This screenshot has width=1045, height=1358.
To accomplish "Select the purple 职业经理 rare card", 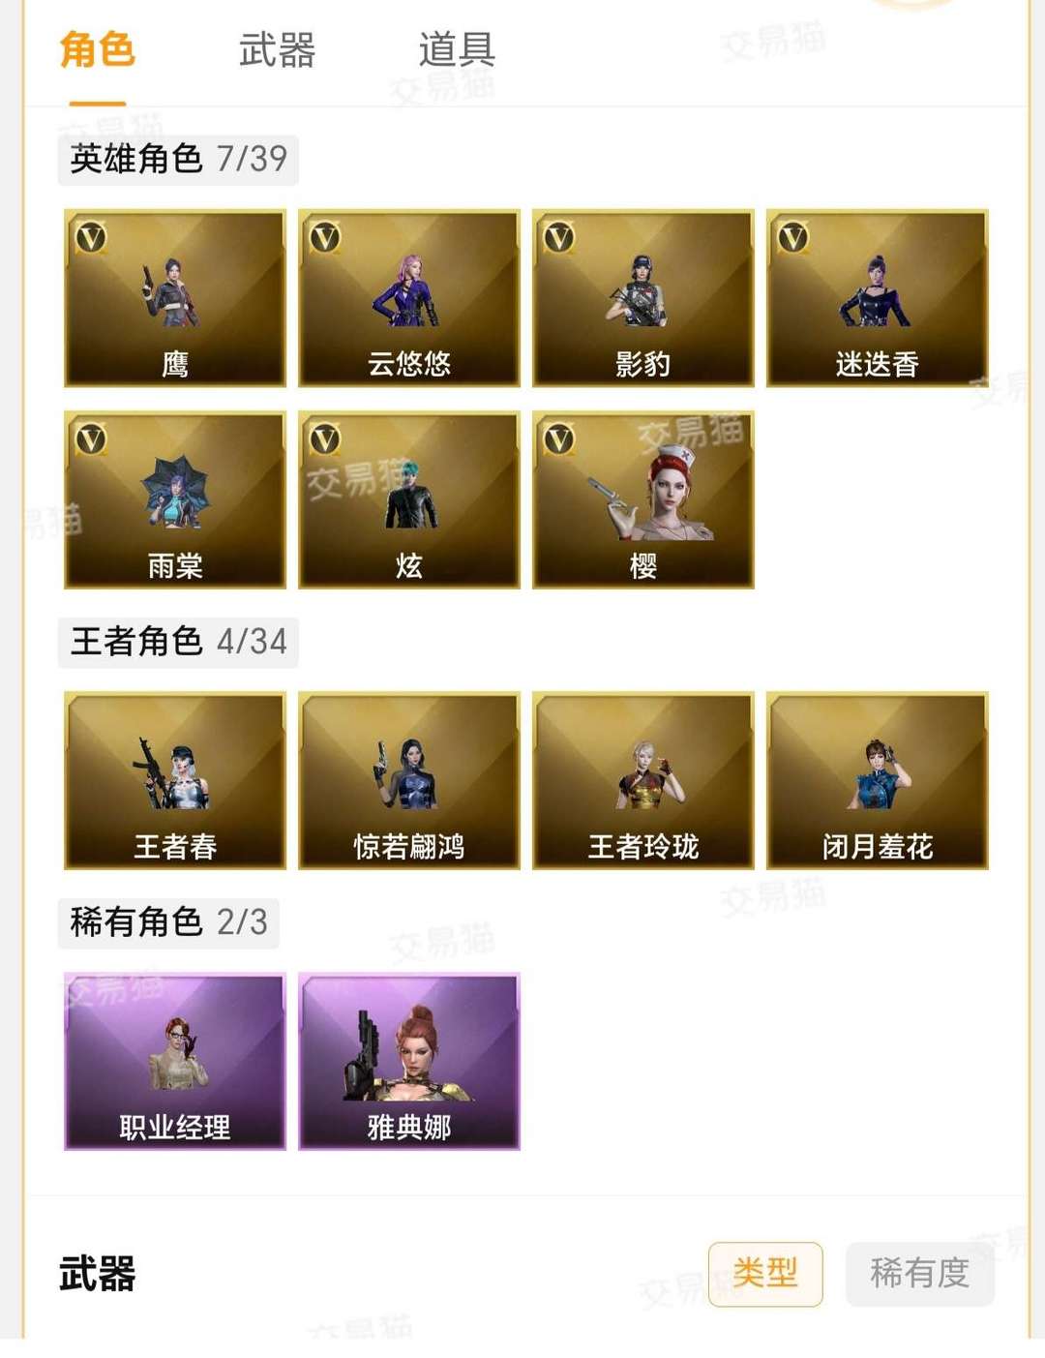I will [175, 1061].
